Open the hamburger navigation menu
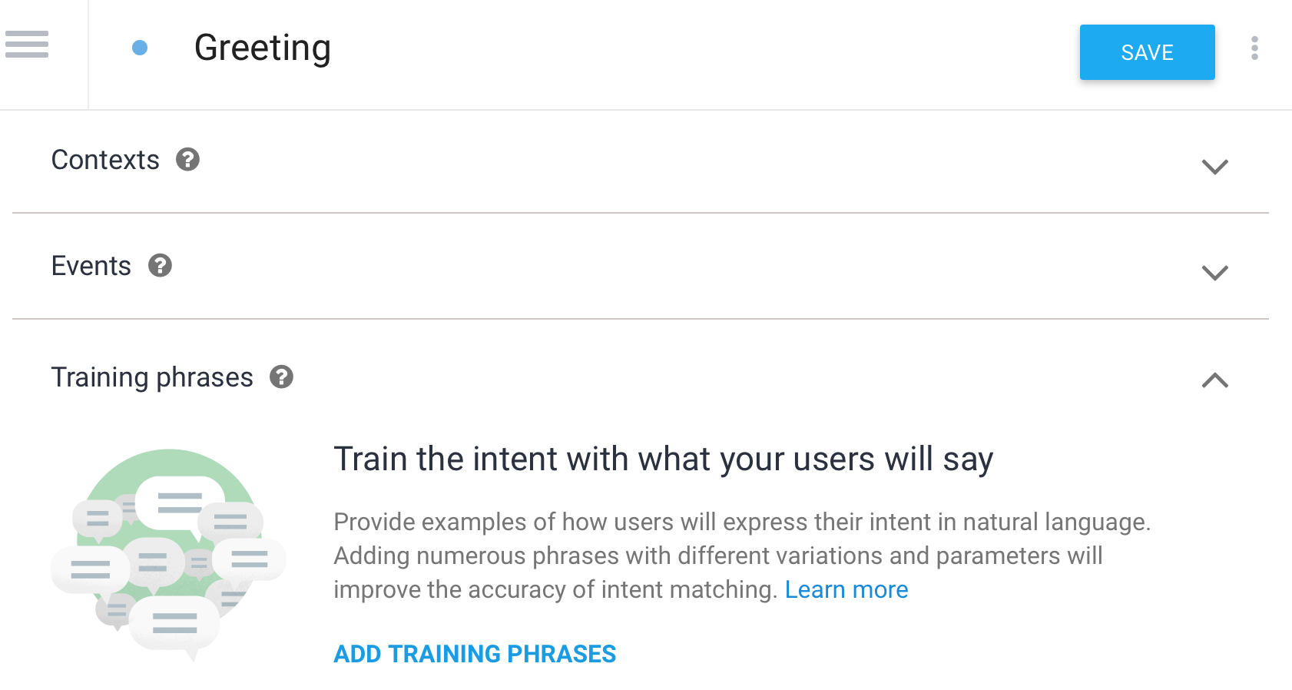Screen dimensions: 1292x690 (x=27, y=45)
